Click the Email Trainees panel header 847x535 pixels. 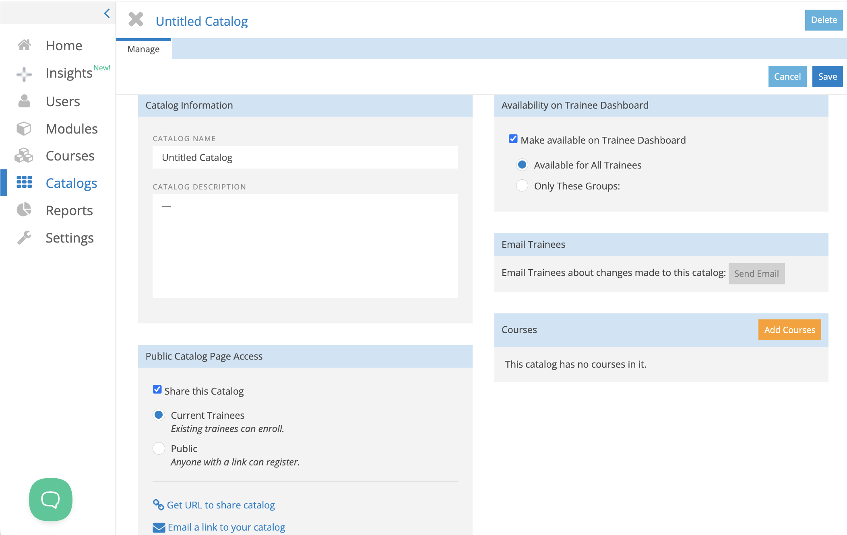pos(661,245)
